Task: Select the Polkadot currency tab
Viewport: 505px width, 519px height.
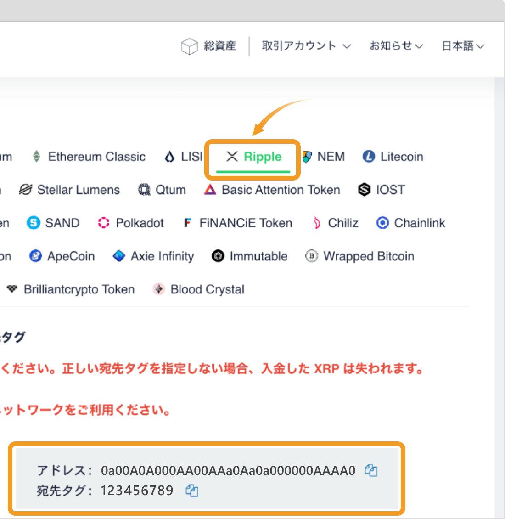Action: click(131, 223)
